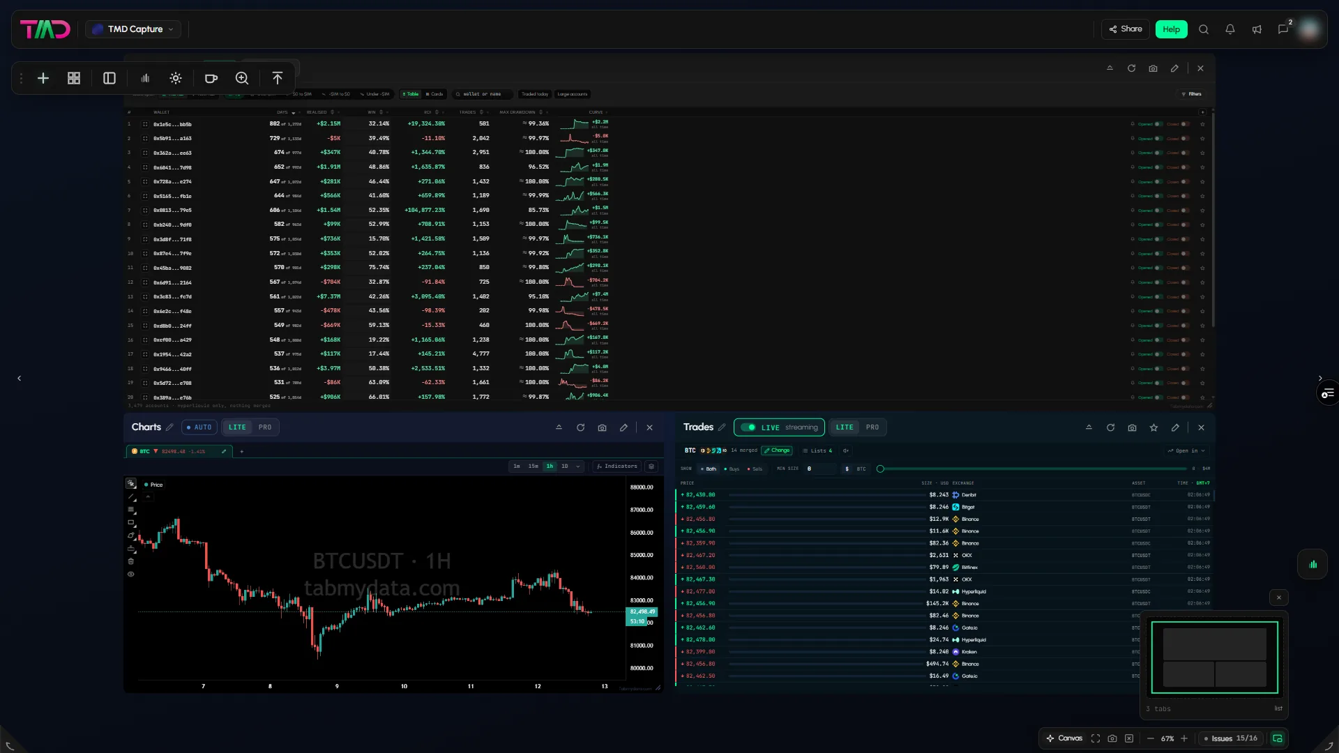Viewport: 1339px width, 753px height.
Task: Refresh the Charts panel
Action: (580, 427)
